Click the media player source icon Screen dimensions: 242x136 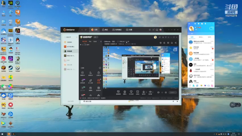pyautogui.click(x=138, y=92)
